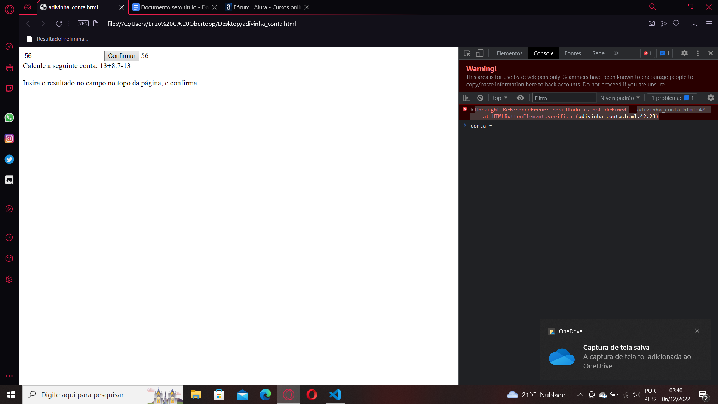This screenshot has height=404, width=718.
Task: Click the Network tab in DevTools
Action: pos(597,53)
